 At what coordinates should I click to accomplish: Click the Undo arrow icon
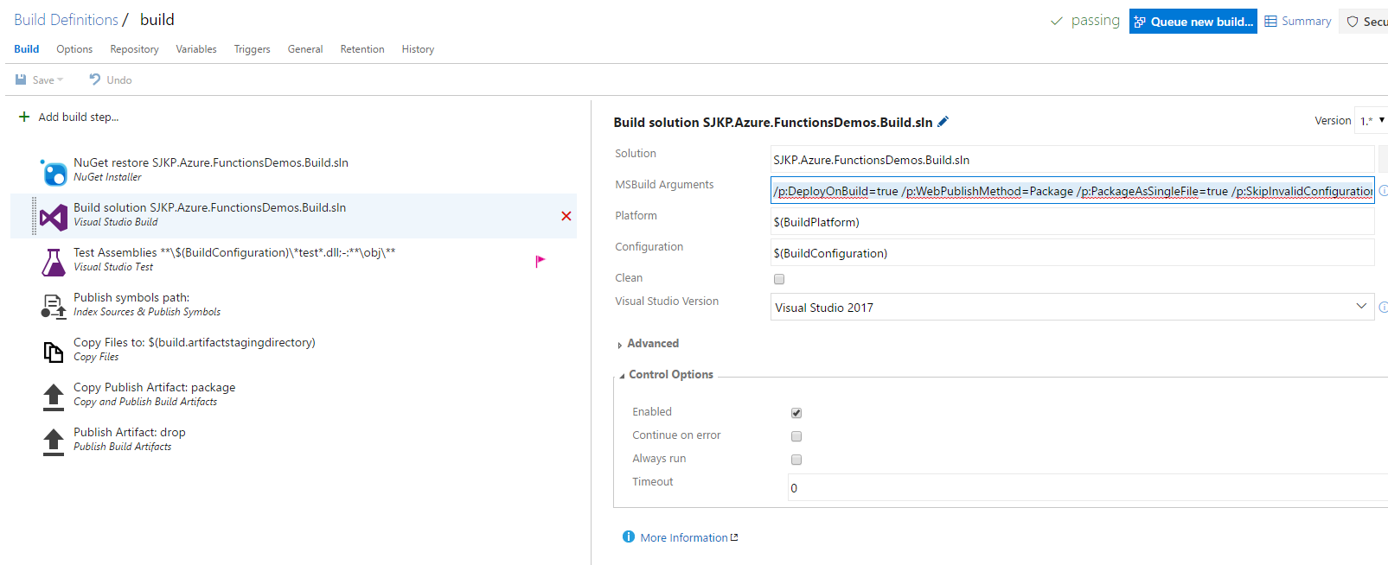[x=95, y=79]
